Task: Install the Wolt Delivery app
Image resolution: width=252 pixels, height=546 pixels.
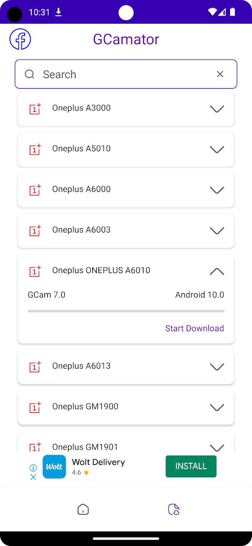Action: [191, 466]
